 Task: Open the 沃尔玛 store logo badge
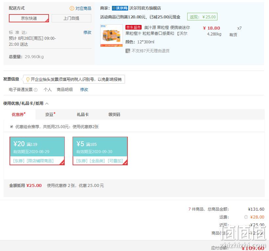(x=120, y=8)
